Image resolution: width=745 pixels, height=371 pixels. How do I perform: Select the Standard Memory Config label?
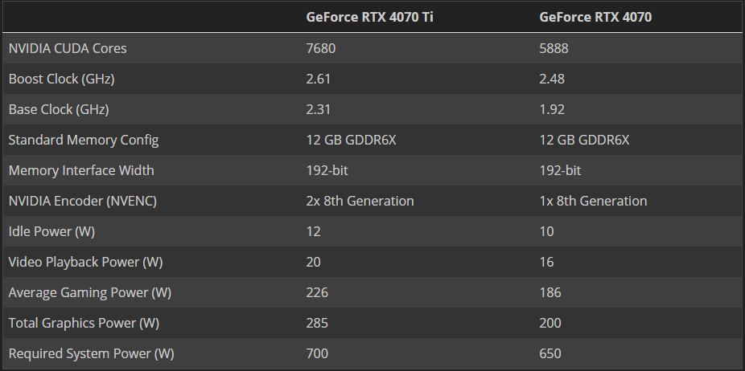(x=84, y=140)
